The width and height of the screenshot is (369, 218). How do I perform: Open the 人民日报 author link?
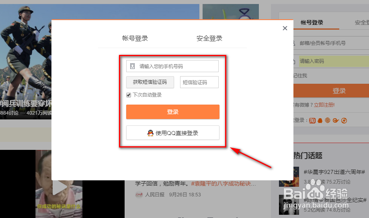click(155, 194)
